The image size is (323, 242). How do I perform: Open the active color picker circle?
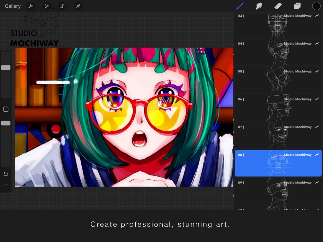tap(316, 6)
